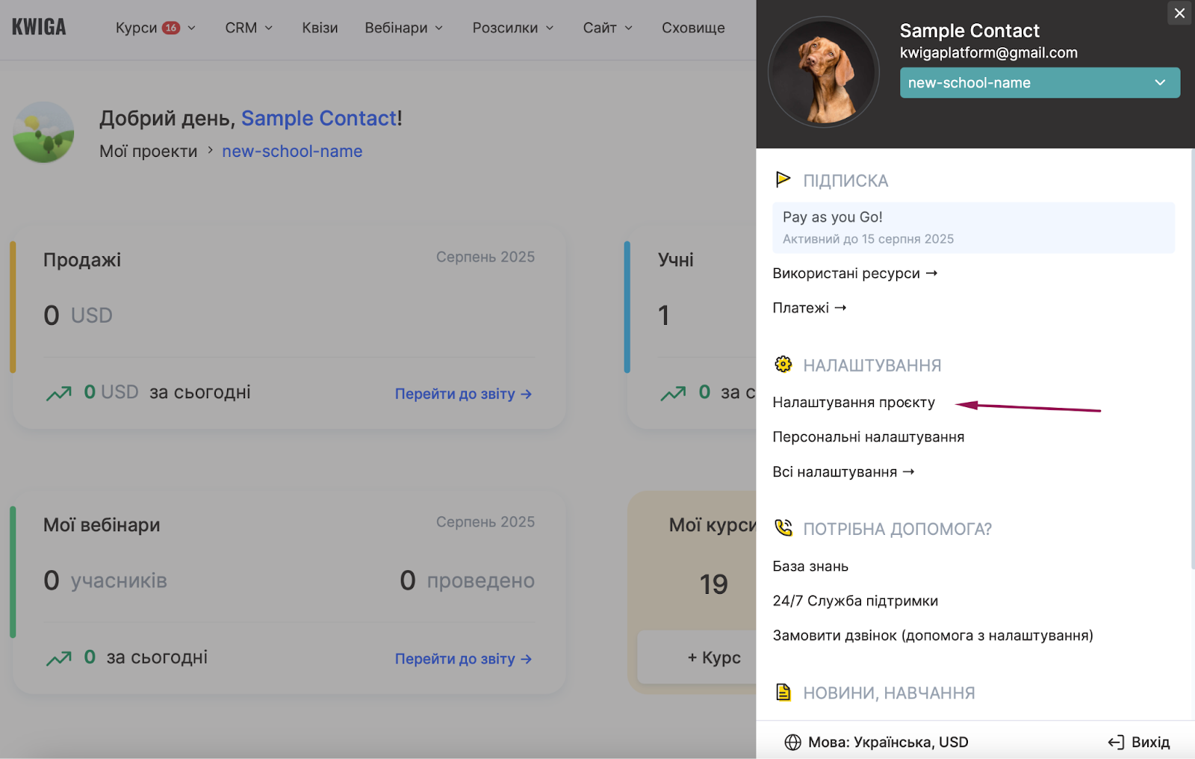The width and height of the screenshot is (1195, 759).
Task: Click the exit arrow icon near Вихід
Action: [1116, 742]
